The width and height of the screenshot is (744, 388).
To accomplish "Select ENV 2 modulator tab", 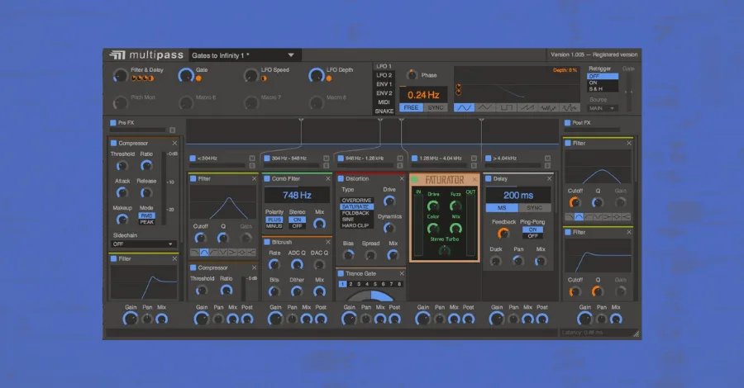I will coord(384,93).
